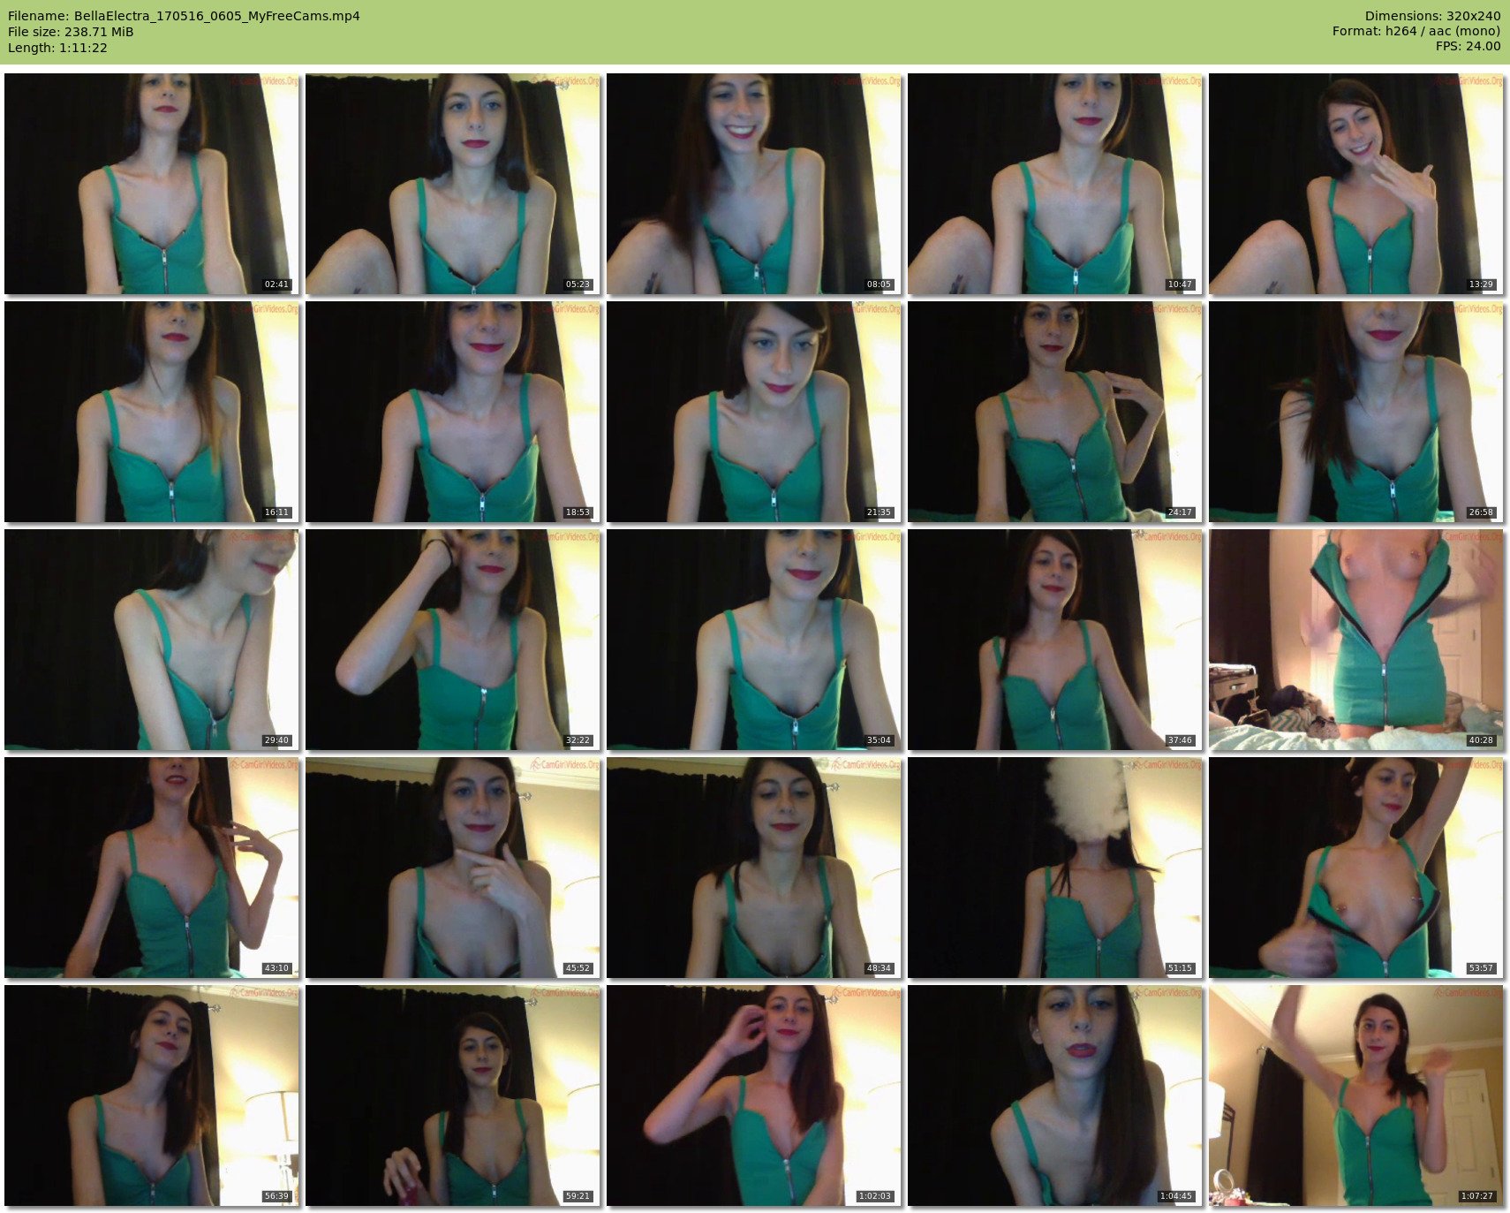This screenshot has width=1510, height=1213.
Task: Click the thumbnail timestamped 40:28
Action: tap(1356, 640)
